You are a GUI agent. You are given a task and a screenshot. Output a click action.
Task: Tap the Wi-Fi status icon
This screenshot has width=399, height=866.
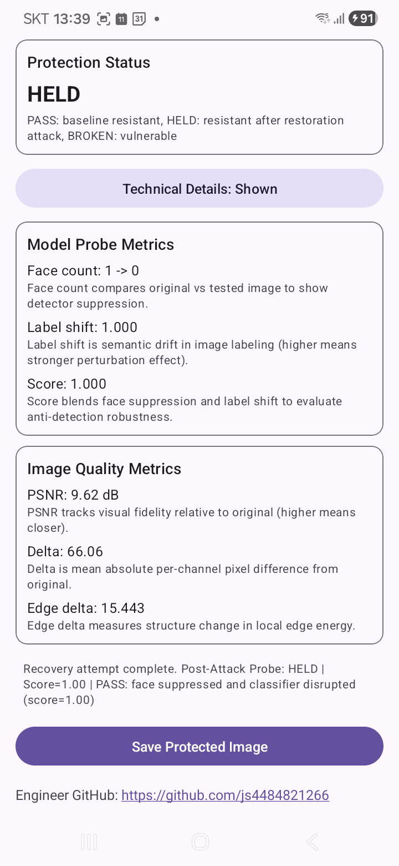pos(323,18)
